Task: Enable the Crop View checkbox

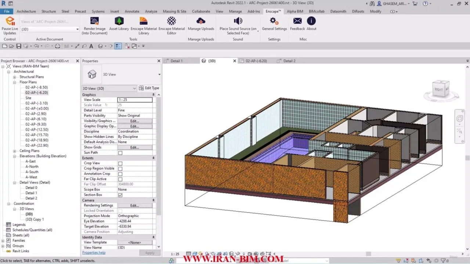Action: [x=120, y=164]
